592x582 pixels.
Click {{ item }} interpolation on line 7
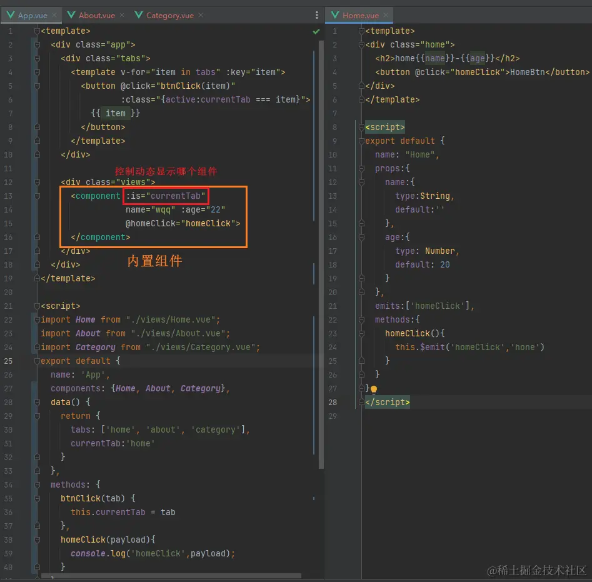[115, 113]
